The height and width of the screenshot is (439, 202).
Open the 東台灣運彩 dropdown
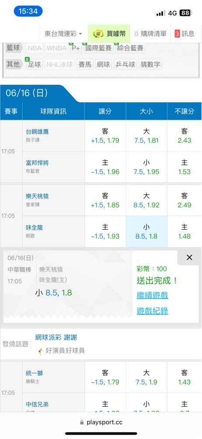63,34
